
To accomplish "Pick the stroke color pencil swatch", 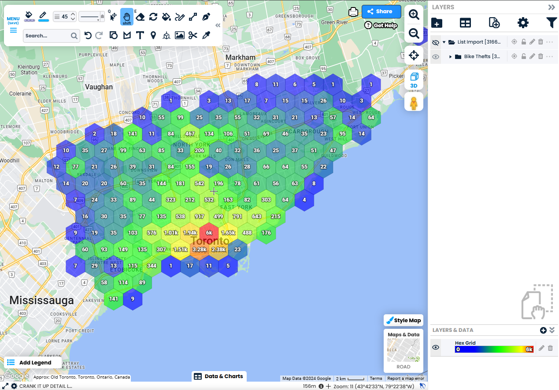I will coord(43,17).
